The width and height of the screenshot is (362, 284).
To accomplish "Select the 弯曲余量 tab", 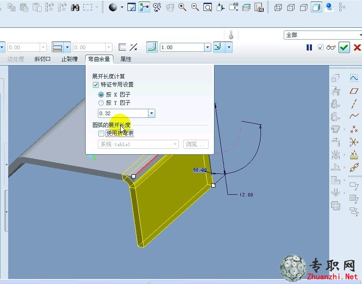I will click(99, 59).
